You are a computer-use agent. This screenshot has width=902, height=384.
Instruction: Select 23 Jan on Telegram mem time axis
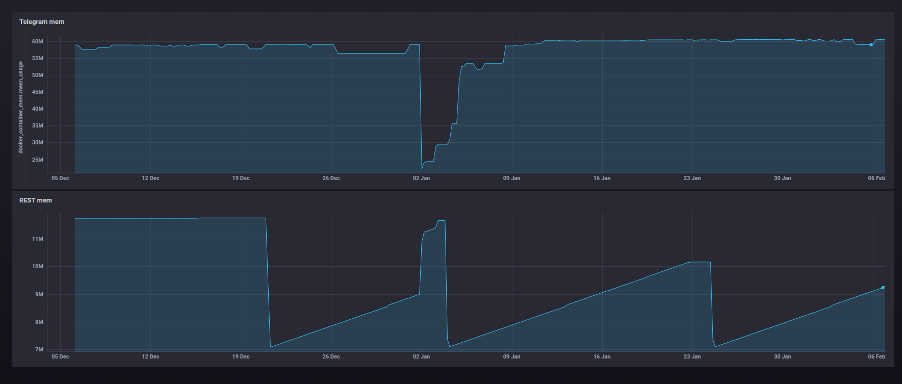(x=692, y=178)
